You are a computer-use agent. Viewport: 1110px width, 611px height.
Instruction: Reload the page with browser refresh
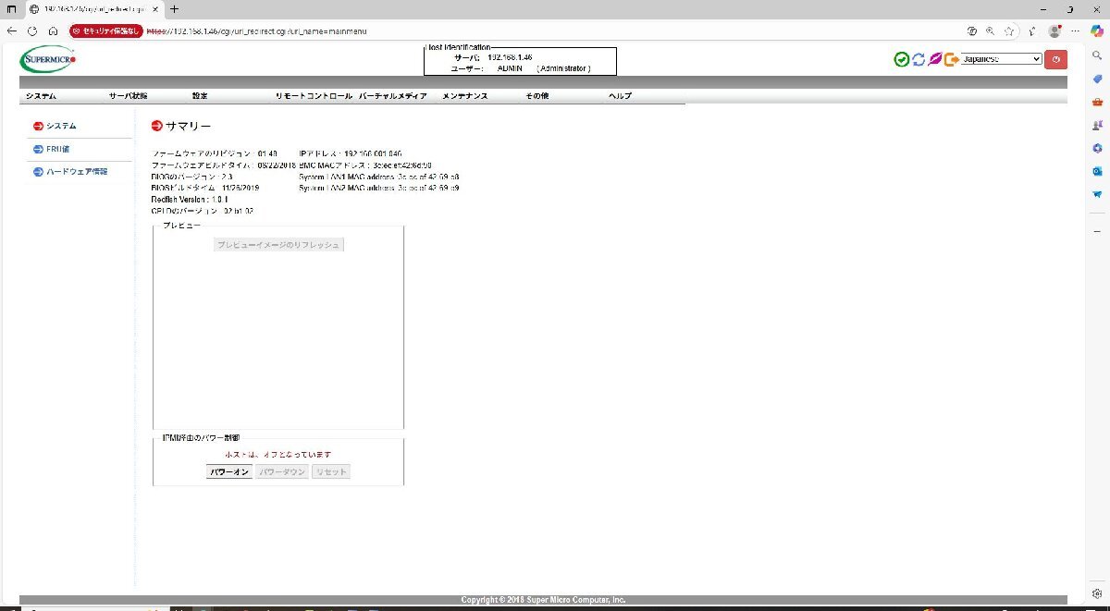(32, 31)
